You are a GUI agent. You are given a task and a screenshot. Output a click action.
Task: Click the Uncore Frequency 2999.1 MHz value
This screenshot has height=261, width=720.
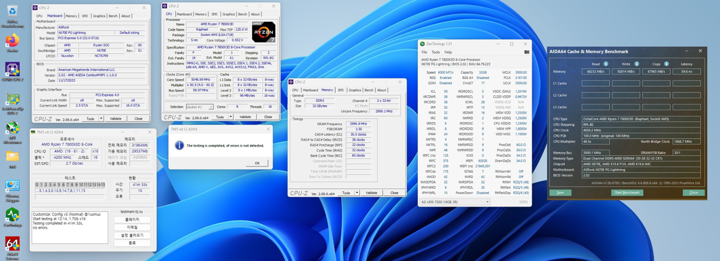click(x=384, y=111)
